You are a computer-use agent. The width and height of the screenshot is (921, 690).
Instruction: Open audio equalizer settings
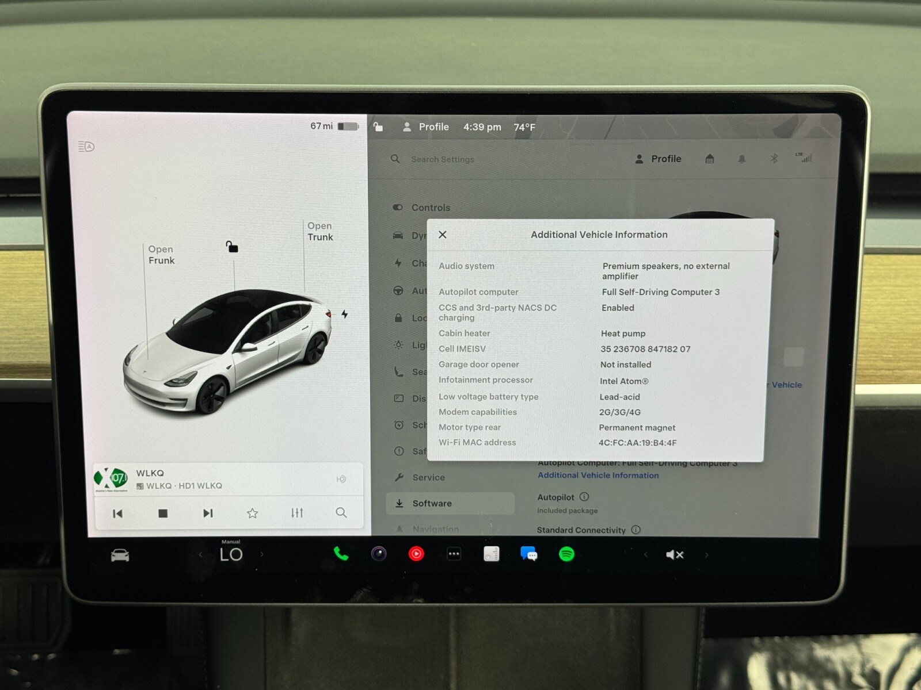[x=297, y=513]
